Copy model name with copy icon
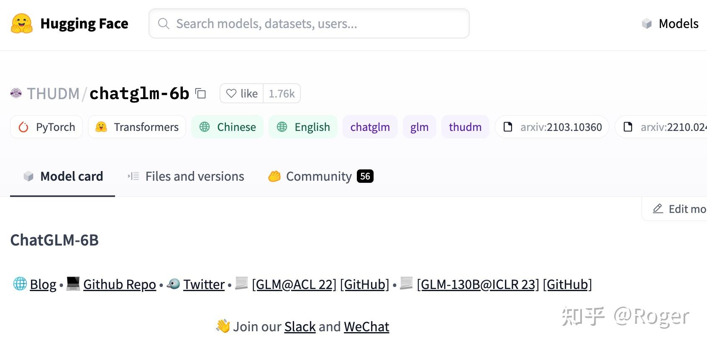This screenshot has height=348, width=707. [201, 93]
